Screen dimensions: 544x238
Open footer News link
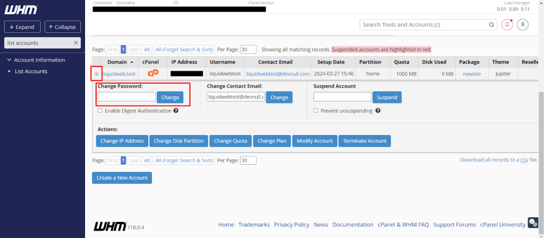pos(321,225)
